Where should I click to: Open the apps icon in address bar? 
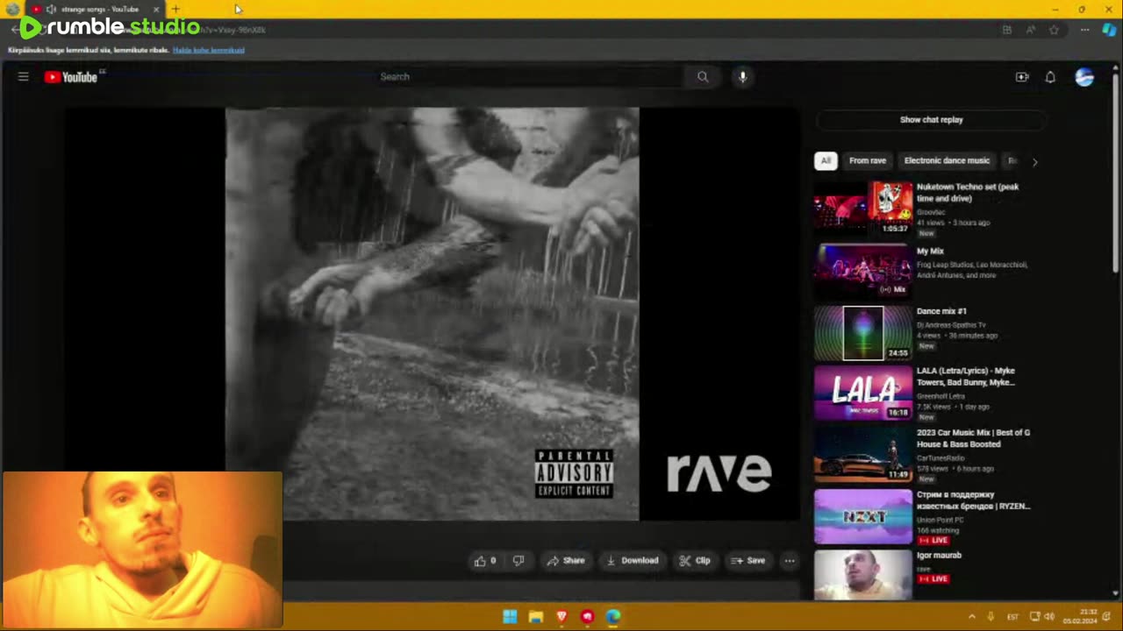click(1006, 30)
